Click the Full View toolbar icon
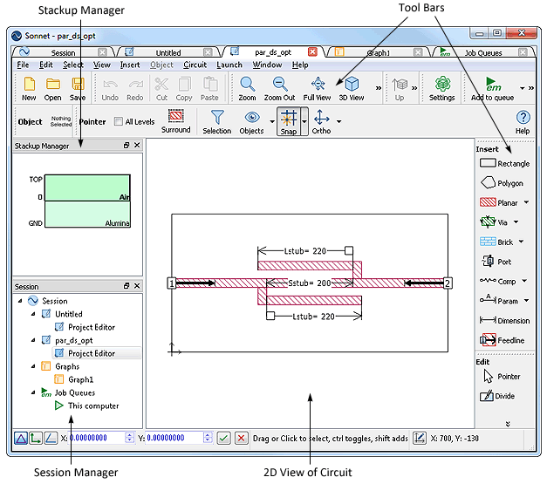 [317, 85]
